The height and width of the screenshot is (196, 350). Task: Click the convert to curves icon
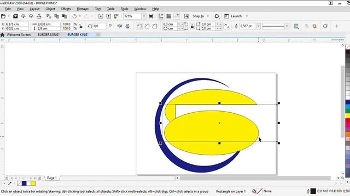click(325, 26)
